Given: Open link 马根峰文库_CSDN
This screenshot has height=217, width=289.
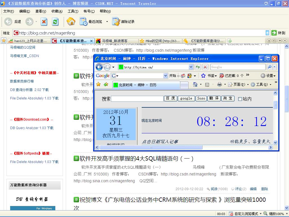Looking at the screenshot, I should click(x=24, y=56).
